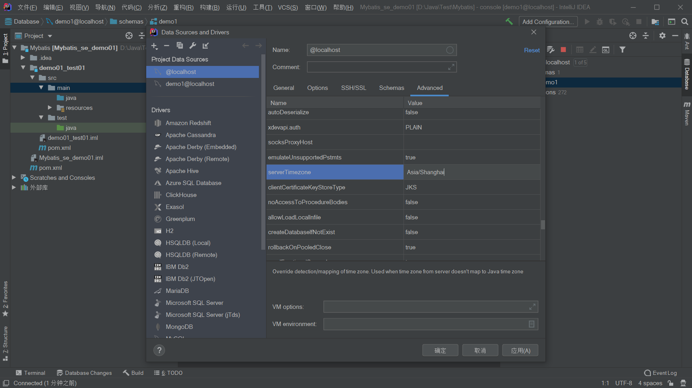Select the xdevapi.auth property row
The image size is (692, 388).
[x=404, y=127]
